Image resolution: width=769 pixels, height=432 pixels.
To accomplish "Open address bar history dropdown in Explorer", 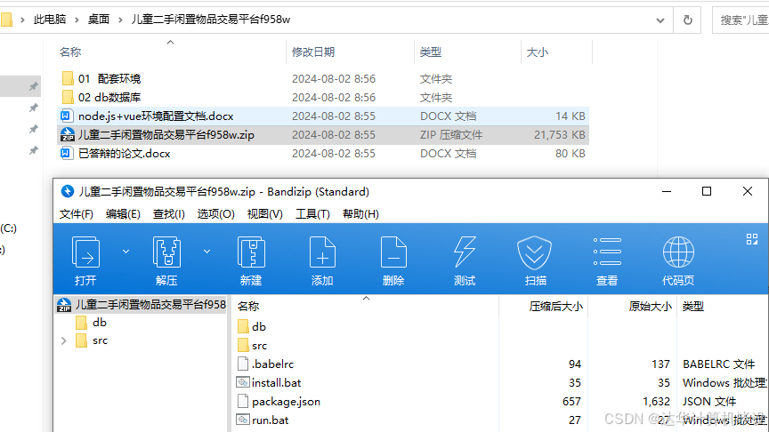I will [660, 20].
